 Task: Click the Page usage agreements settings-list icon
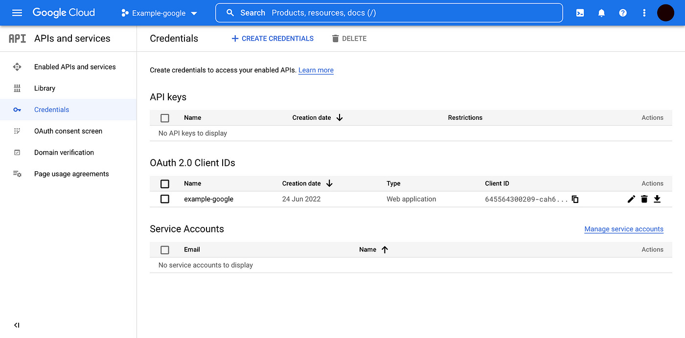(17, 174)
